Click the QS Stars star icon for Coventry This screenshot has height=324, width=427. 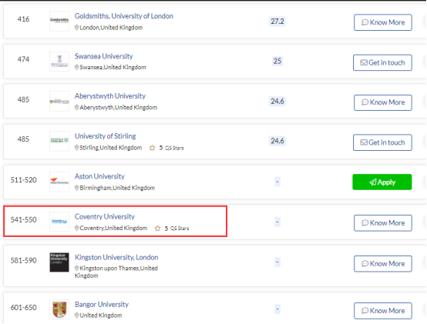[157, 229]
